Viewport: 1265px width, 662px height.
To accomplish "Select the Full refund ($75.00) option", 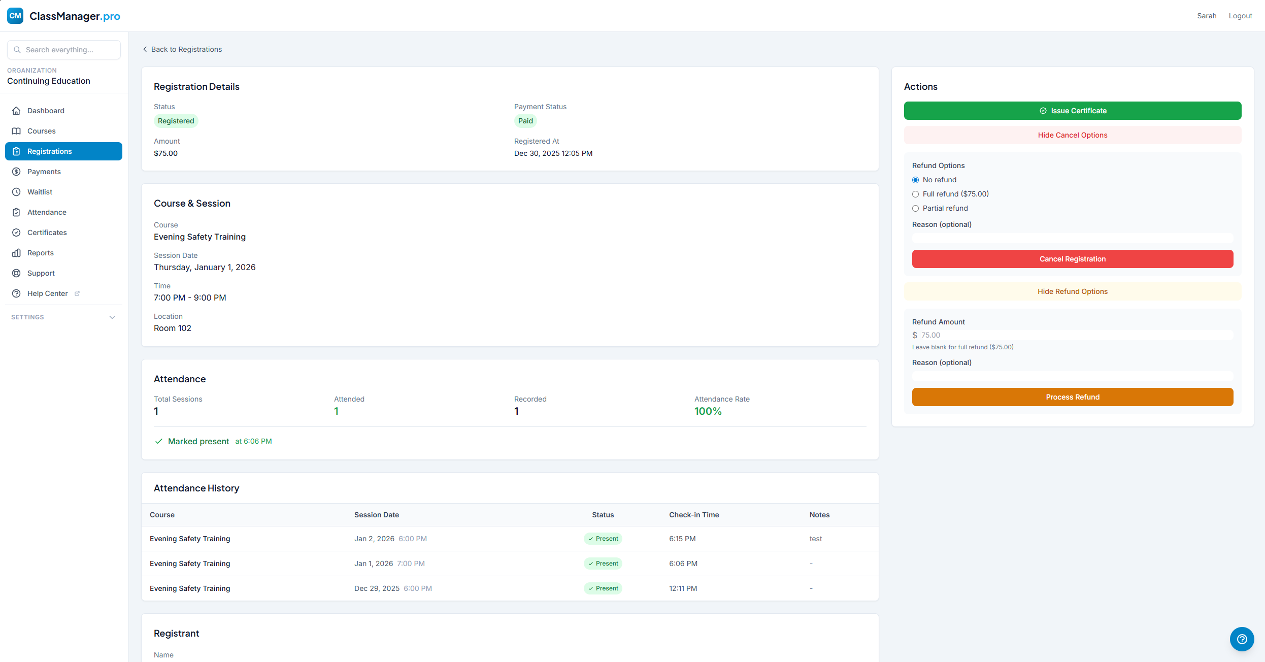I will 915,194.
